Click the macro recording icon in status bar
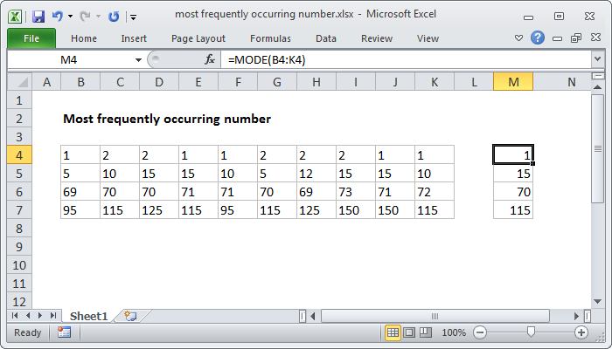The image size is (612, 349). click(64, 332)
